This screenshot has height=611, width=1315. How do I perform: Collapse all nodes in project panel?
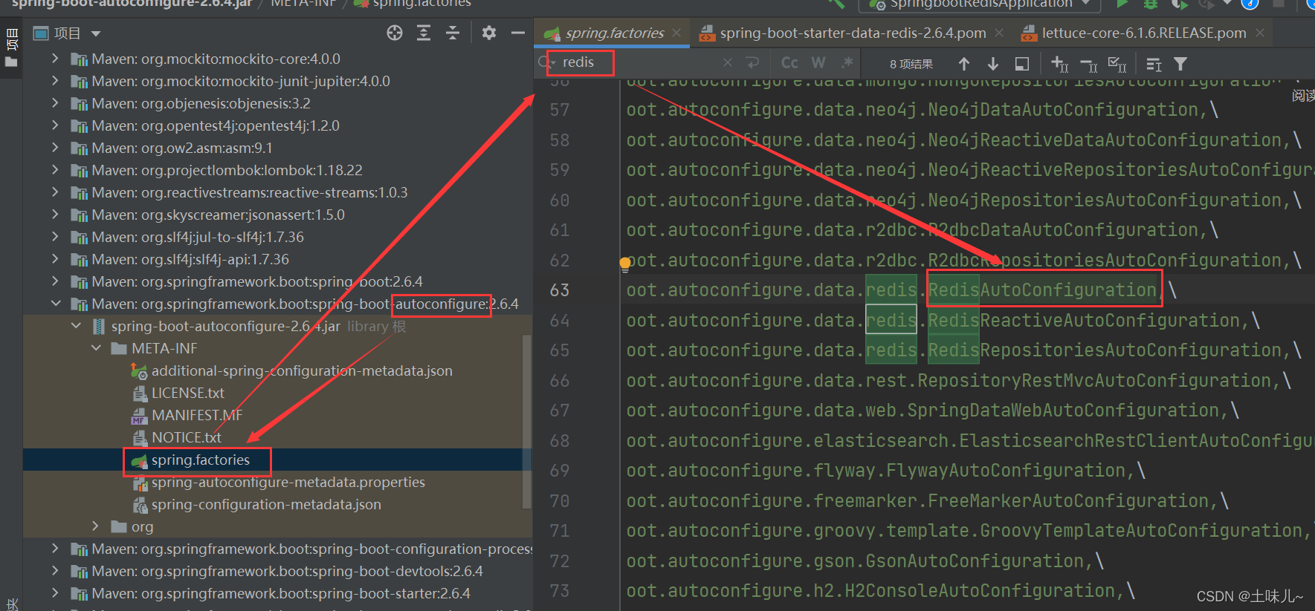(452, 33)
